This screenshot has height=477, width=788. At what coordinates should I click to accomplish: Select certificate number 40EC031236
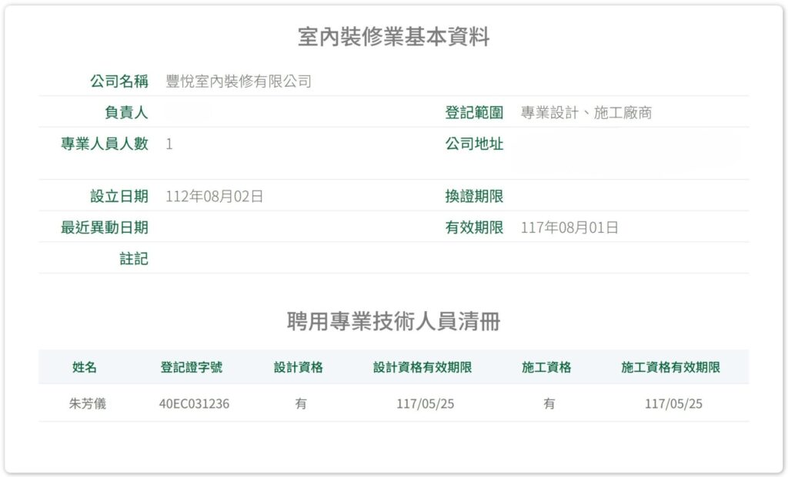(194, 404)
